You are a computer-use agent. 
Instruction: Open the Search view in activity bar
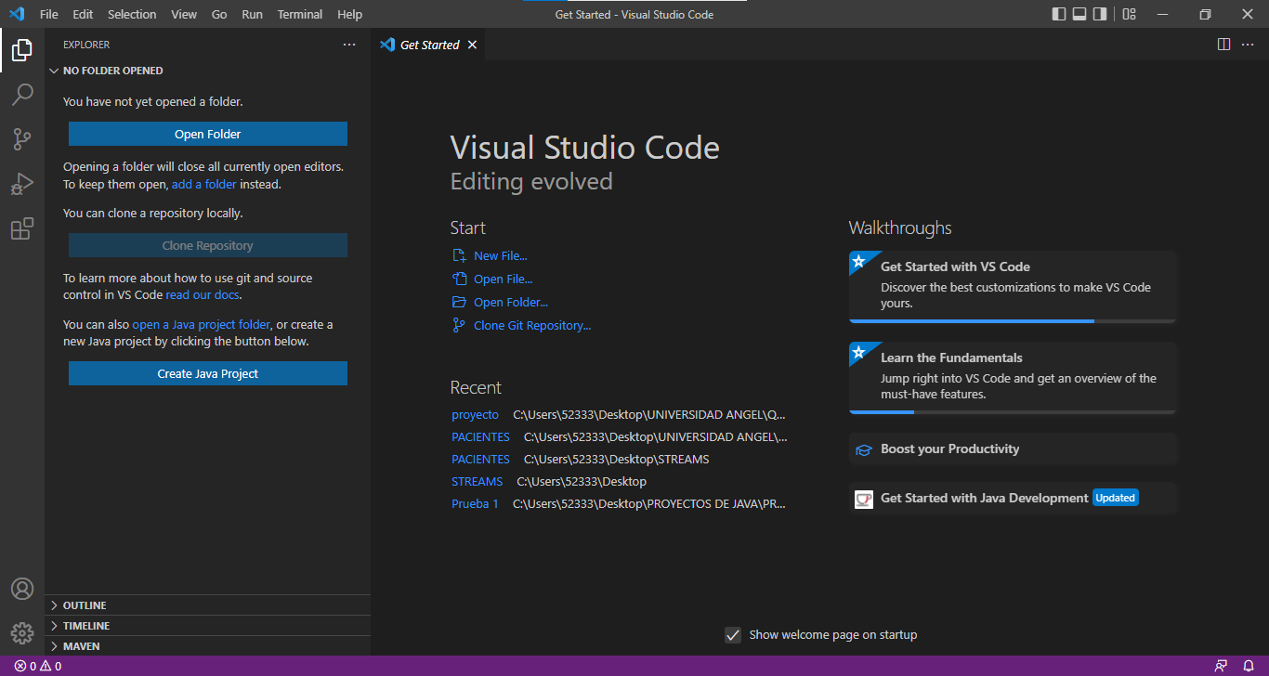click(x=22, y=95)
